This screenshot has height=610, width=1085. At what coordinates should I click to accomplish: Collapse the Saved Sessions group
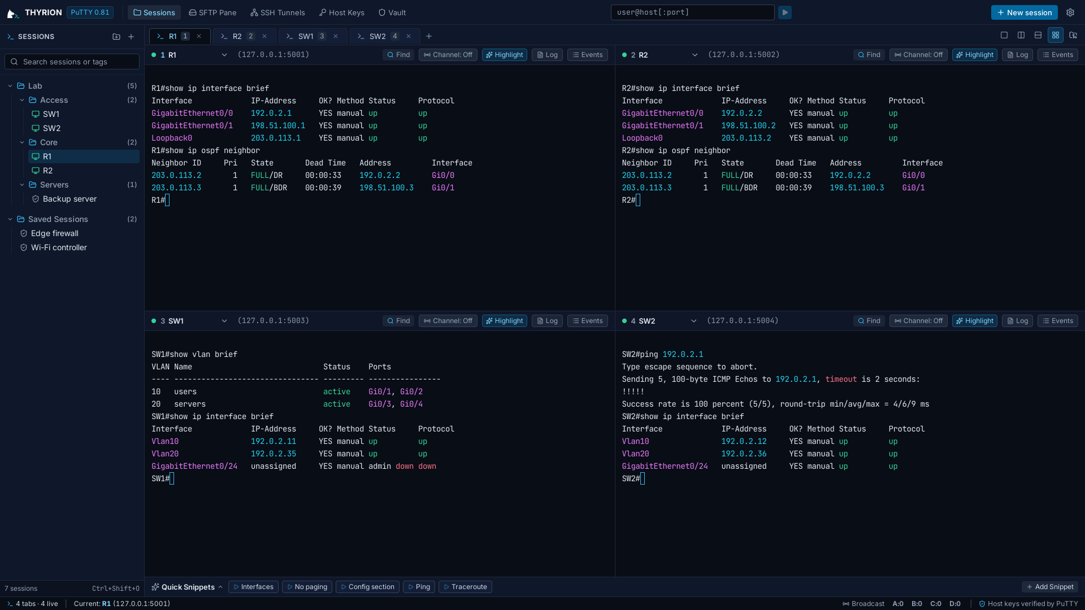click(x=10, y=219)
